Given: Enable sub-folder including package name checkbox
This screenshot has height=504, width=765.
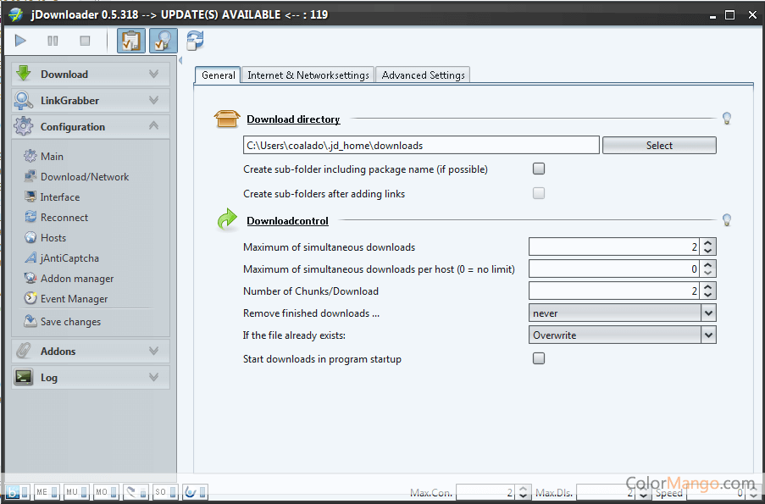Looking at the screenshot, I should point(539,169).
